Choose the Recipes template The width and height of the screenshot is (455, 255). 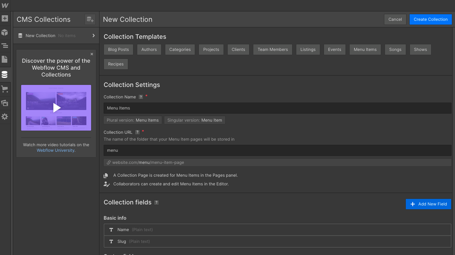click(116, 64)
